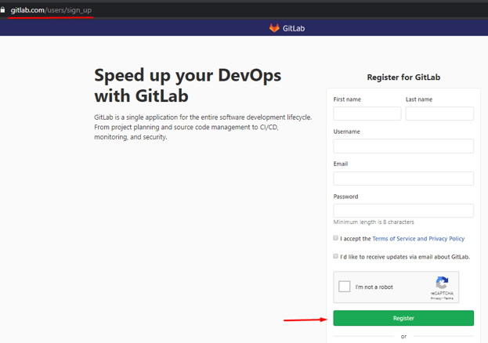Click the 'I'd like to receive updates' label text
Viewport: 488px width, 343px height.
tap(405, 257)
